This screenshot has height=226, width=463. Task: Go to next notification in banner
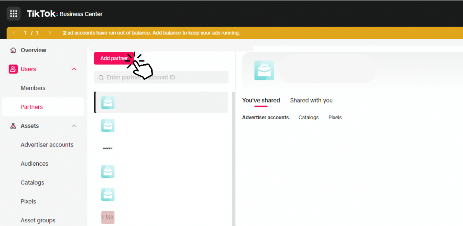coord(49,33)
